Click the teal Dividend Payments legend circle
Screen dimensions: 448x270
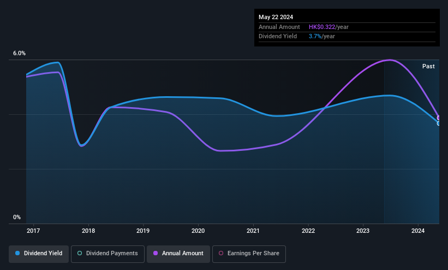80,253
